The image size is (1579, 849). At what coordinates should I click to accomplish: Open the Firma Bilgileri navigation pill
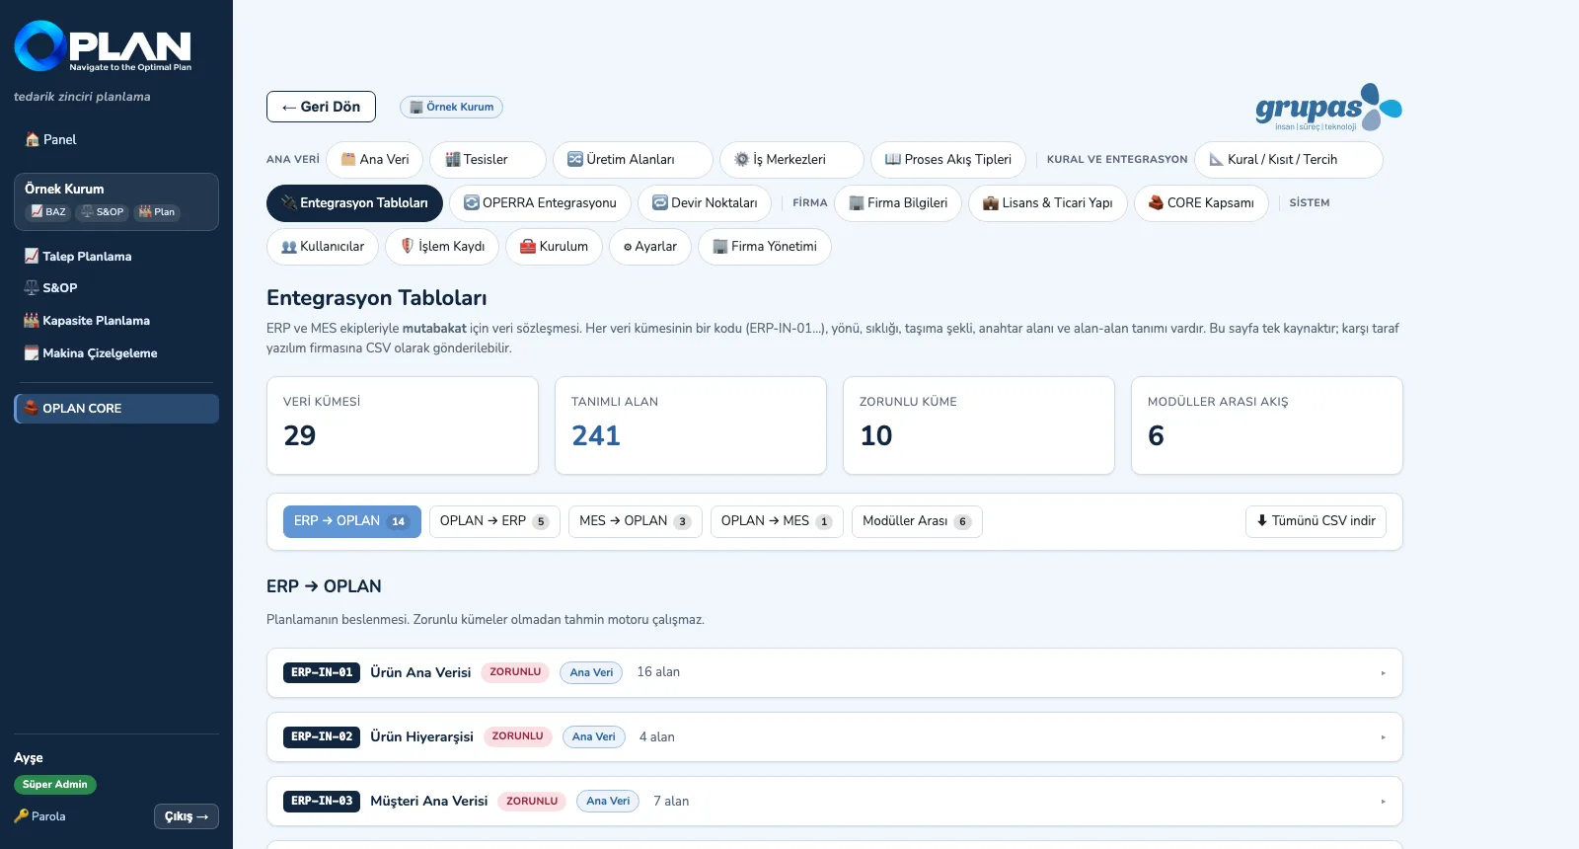click(x=898, y=203)
